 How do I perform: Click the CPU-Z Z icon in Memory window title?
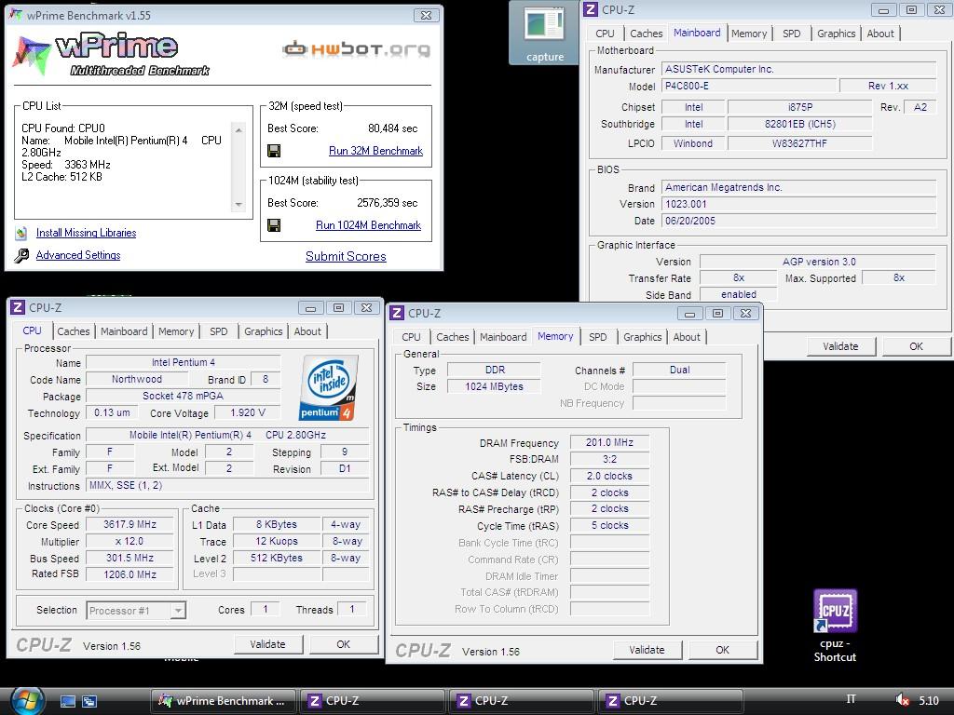click(397, 313)
